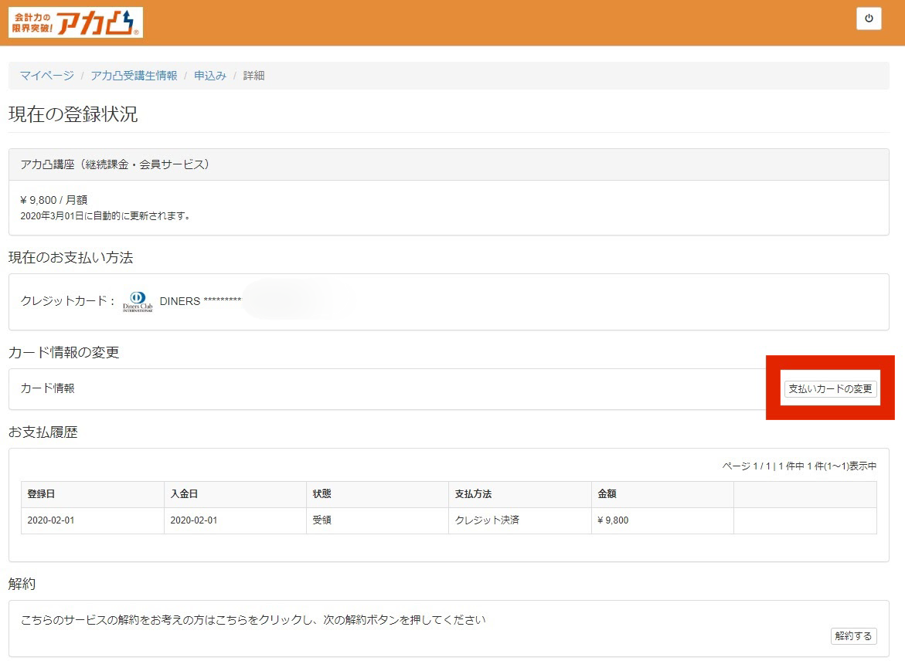905x671 pixels.
Task: Click the ¥9,800 amount in the table
Action: pos(614,520)
